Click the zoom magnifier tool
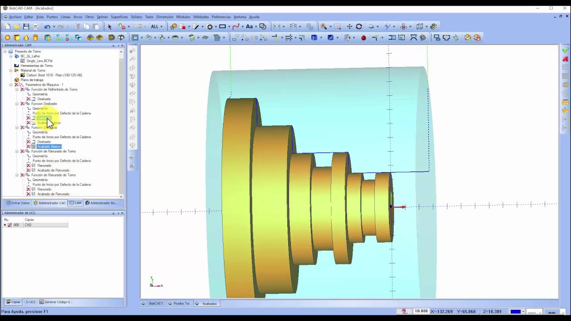571x321 pixels. click(x=324, y=27)
